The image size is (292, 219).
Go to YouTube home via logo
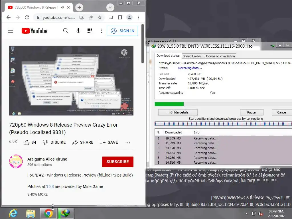35,31
